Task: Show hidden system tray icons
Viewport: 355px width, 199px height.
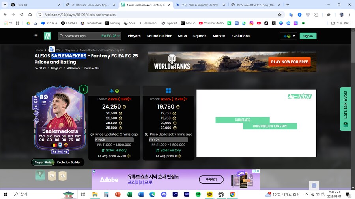Action: click(x=306, y=194)
